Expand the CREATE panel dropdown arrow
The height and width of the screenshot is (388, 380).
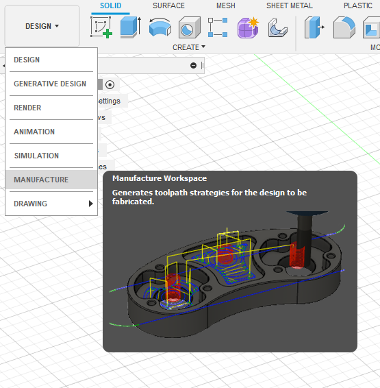203,47
